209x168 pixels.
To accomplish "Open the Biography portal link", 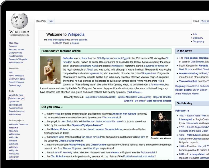I will [198, 38].
